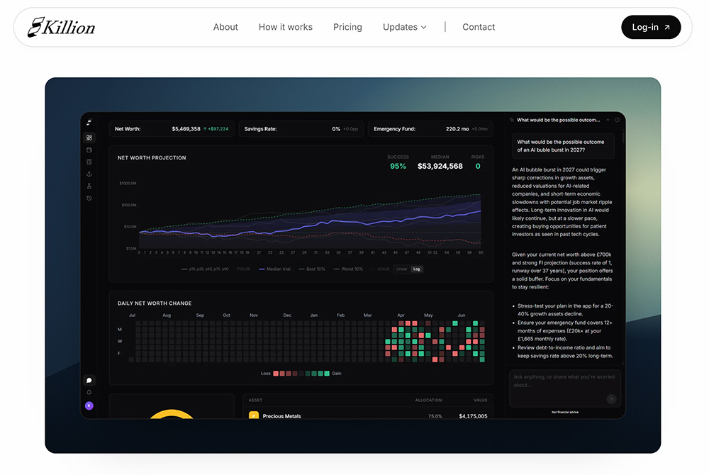Open the How it works page

tap(285, 27)
